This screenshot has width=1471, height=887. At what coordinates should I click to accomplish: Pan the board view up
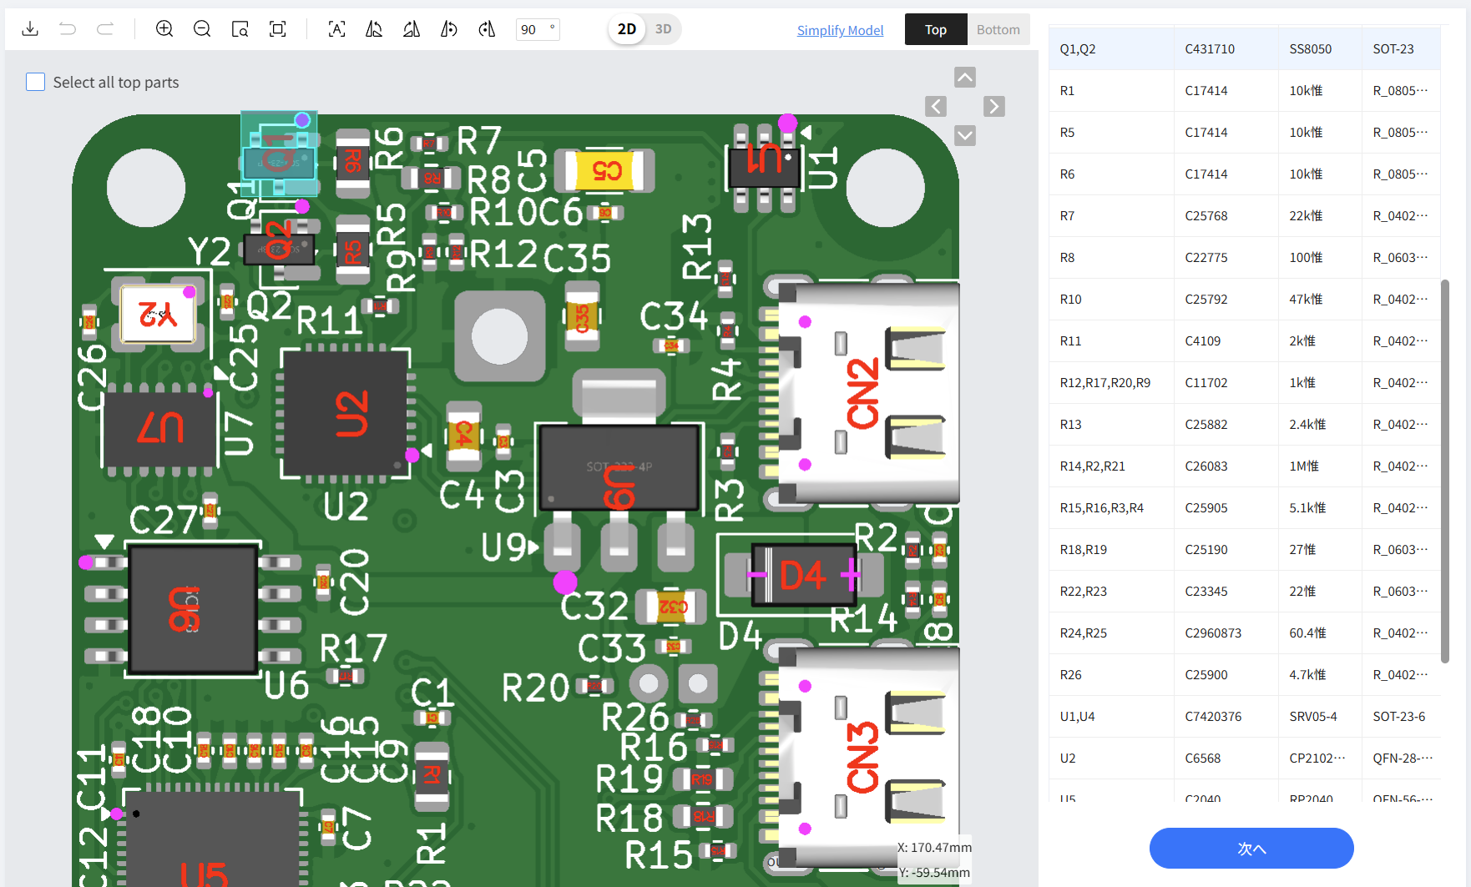(x=965, y=78)
